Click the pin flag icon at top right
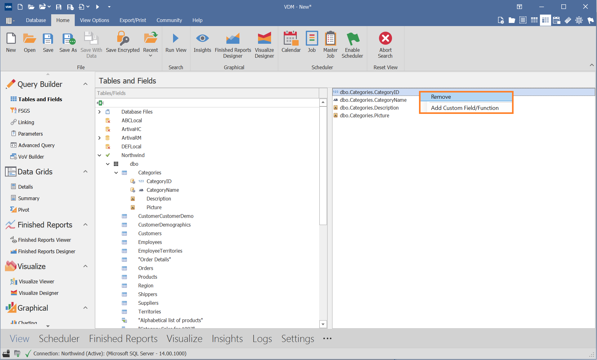The height and width of the screenshot is (360, 597). pos(590,20)
